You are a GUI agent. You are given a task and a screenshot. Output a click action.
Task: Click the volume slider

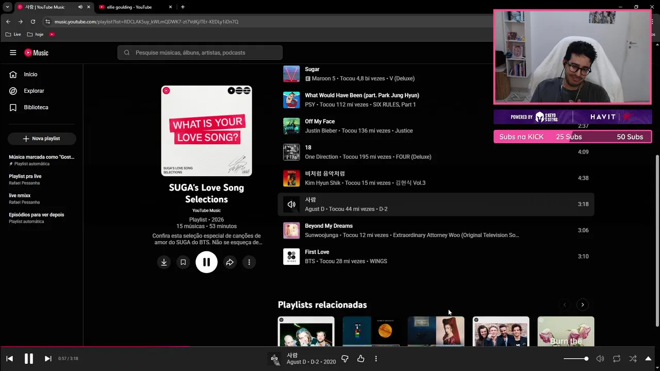point(576,359)
